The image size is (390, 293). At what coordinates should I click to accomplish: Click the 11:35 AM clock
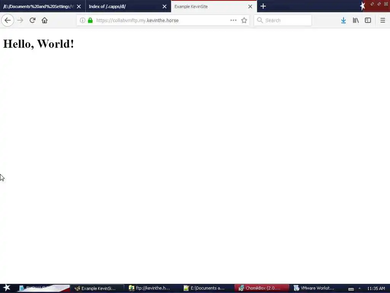click(376, 288)
